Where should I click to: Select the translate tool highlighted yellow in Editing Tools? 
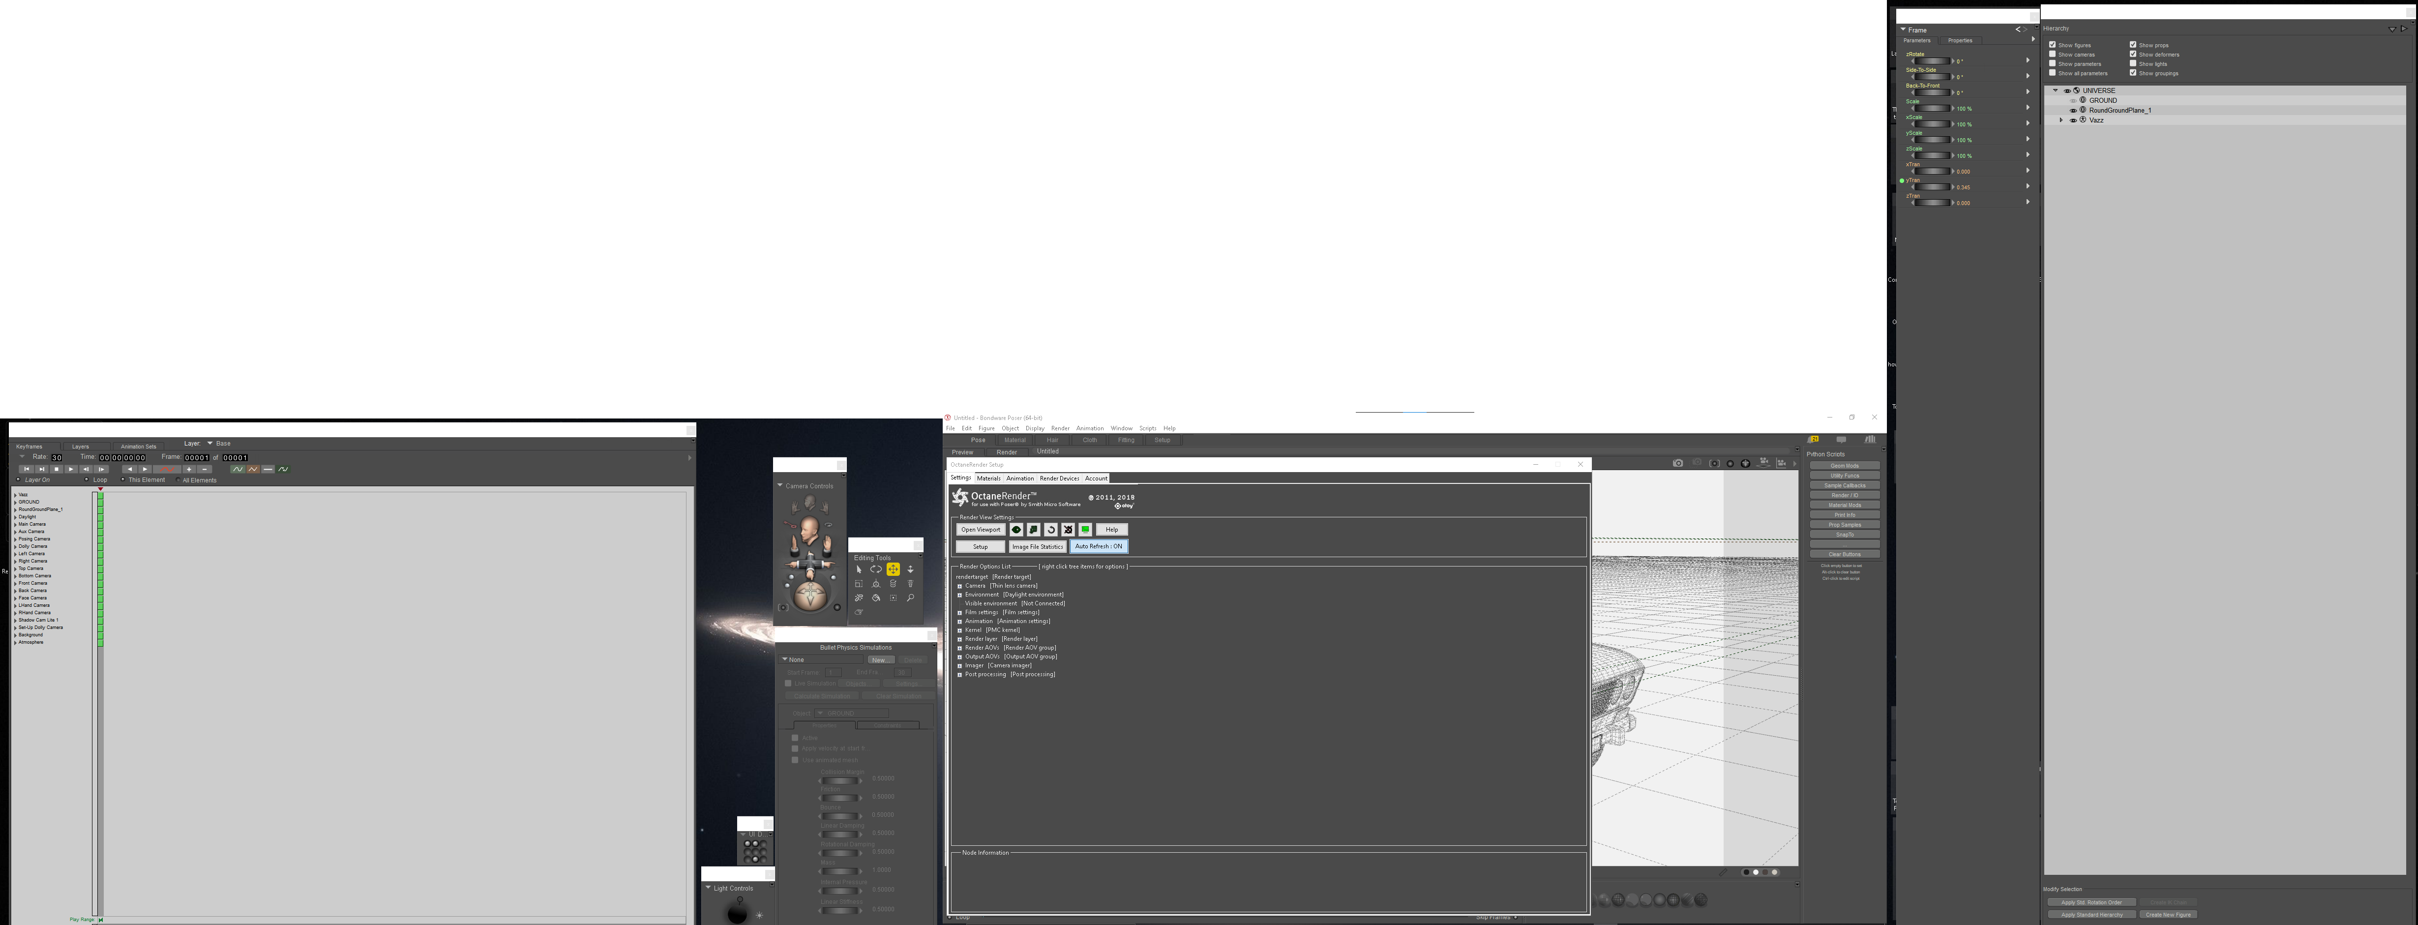point(893,569)
